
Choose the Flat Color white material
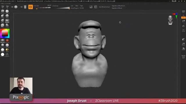tap(3, 55)
